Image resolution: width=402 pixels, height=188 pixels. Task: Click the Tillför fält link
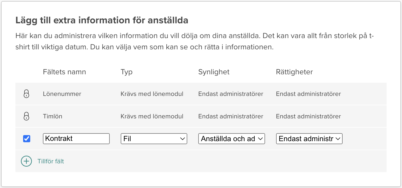[51, 161]
